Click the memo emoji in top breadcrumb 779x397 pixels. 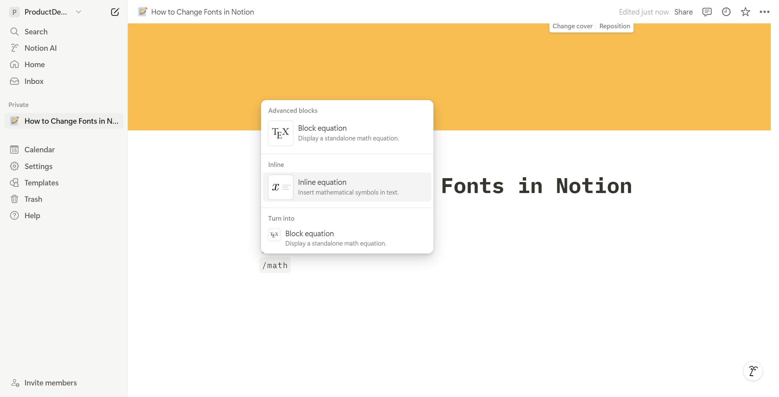[x=142, y=12]
